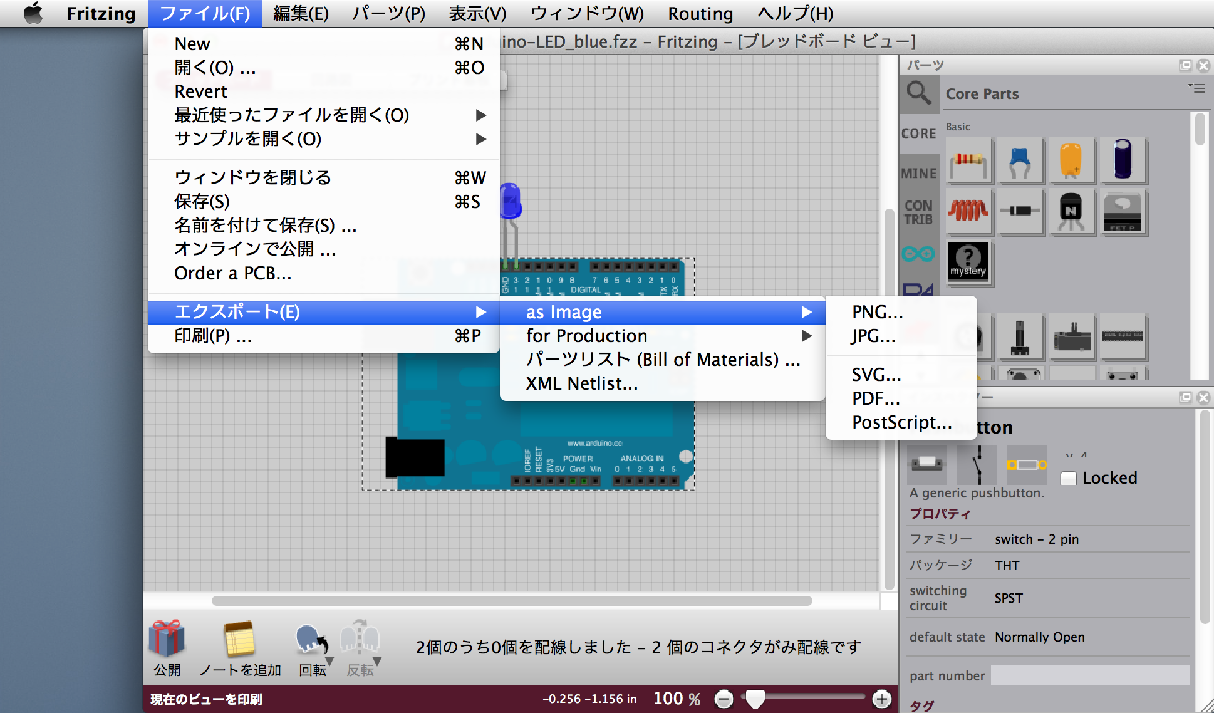Viewport: 1214px width, 713px height.
Task: Choose the Print menu entry
Action: tap(323, 336)
